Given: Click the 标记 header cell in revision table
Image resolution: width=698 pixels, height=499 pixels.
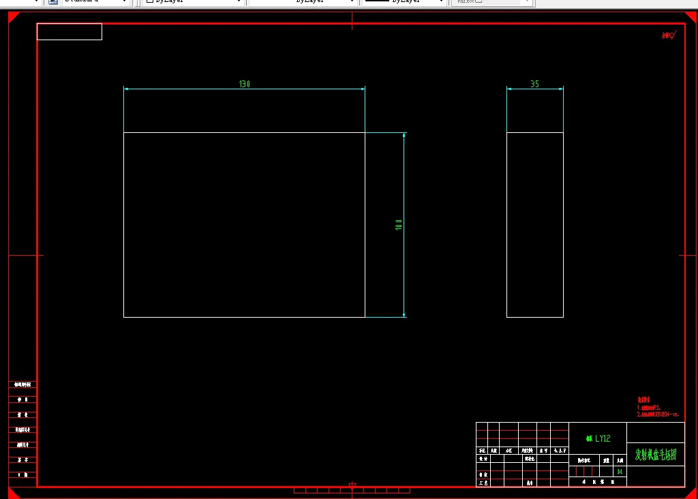Looking at the screenshot, I should [x=482, y=451].
